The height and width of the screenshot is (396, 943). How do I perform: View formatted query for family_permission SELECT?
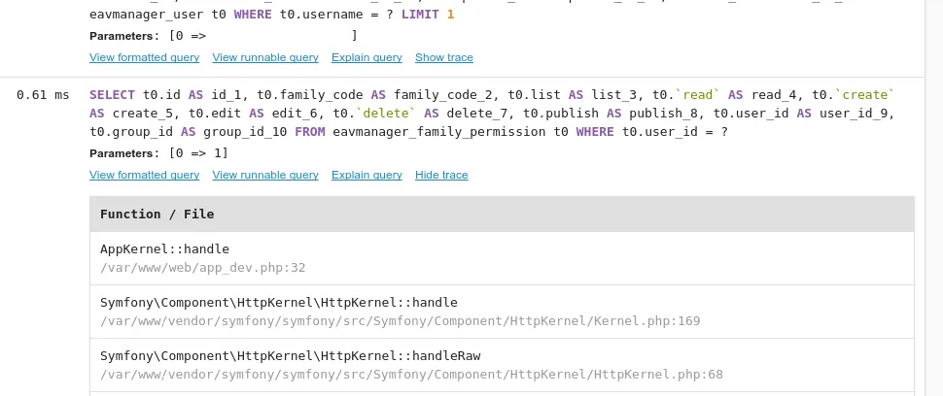(144, 175)
